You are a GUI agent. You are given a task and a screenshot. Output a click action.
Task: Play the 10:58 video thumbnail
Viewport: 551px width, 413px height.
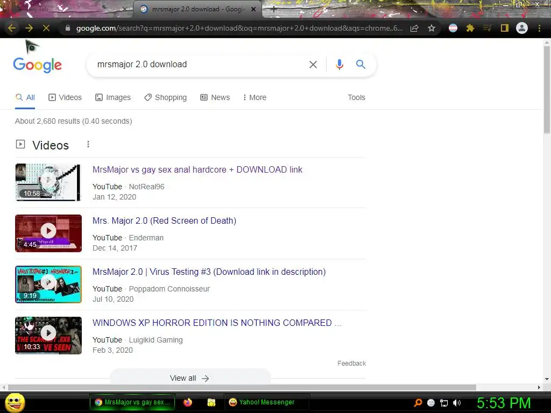point(48,182)
